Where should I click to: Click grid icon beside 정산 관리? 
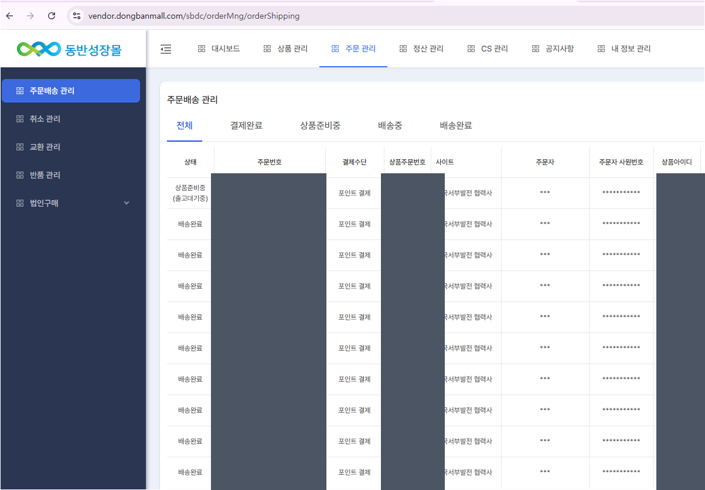(x=403, y=49)
